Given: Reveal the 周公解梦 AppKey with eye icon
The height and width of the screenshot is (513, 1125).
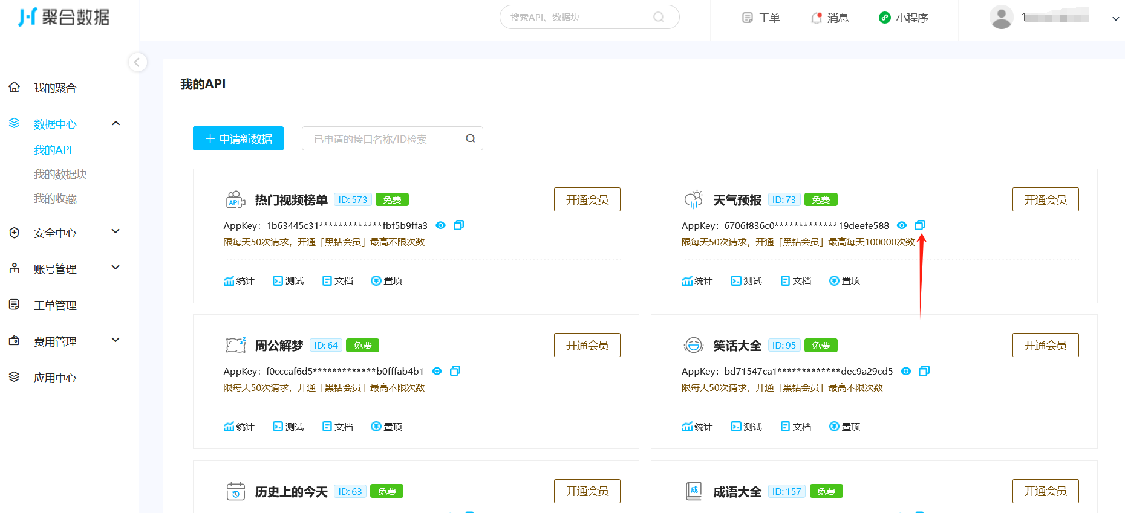Looking at the screenshot, I should pyautogui.click(x=437, y=371).
